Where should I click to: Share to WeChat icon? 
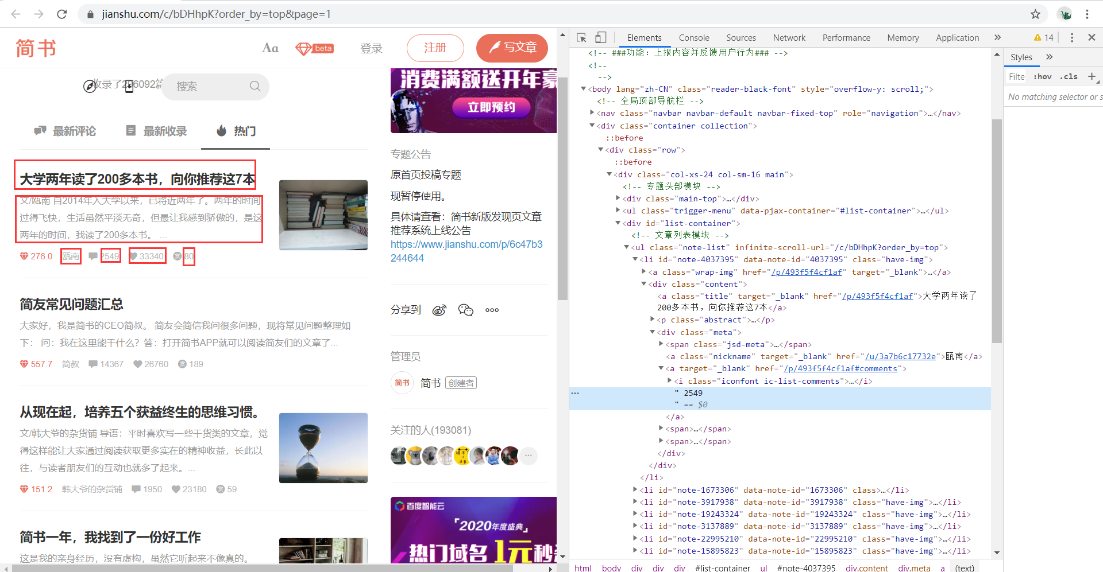pyautogui.click(x=465, y=310)
